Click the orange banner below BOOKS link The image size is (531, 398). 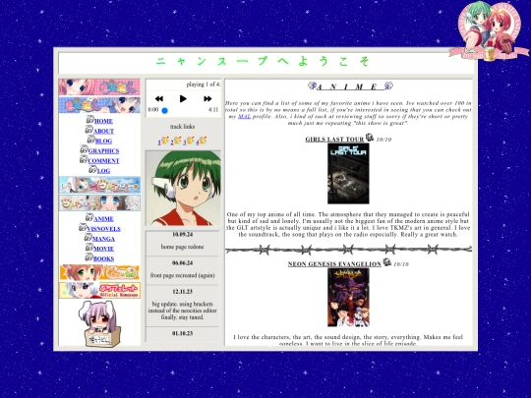(x=99, y=272)
